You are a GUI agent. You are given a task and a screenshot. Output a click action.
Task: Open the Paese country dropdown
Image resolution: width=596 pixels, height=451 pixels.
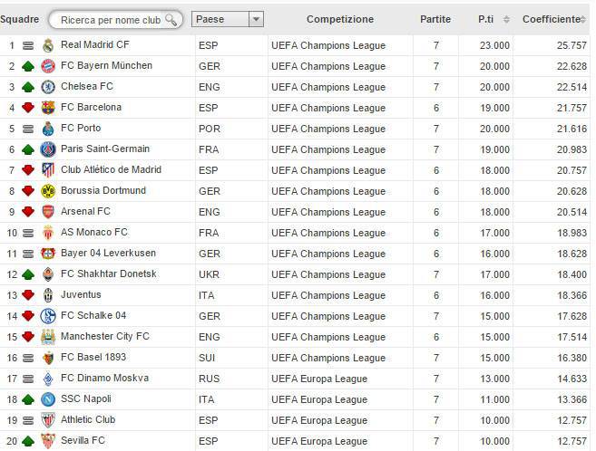point(228,19)
